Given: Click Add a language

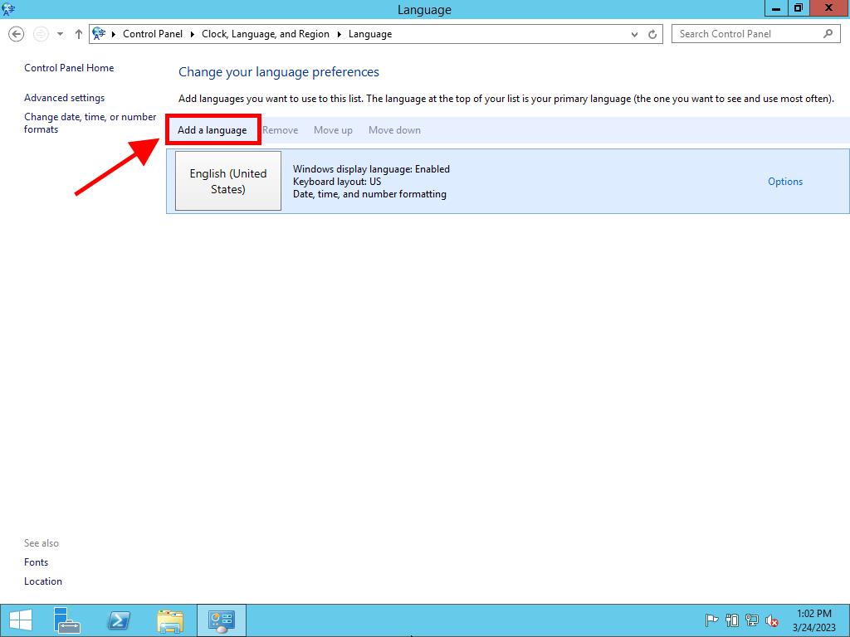Looking at the screenshot, I should click(x=212, y=130).
